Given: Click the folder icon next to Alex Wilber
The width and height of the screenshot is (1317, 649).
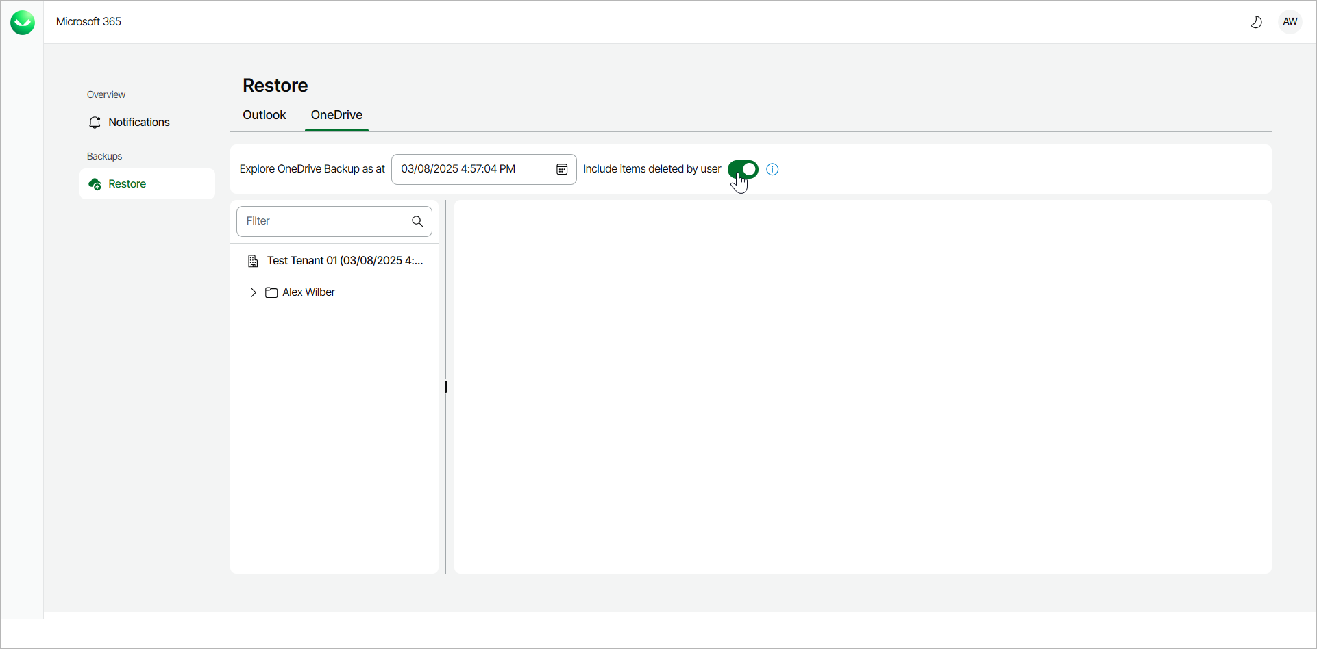Looking at the screenshot, I should click(271, 292).
